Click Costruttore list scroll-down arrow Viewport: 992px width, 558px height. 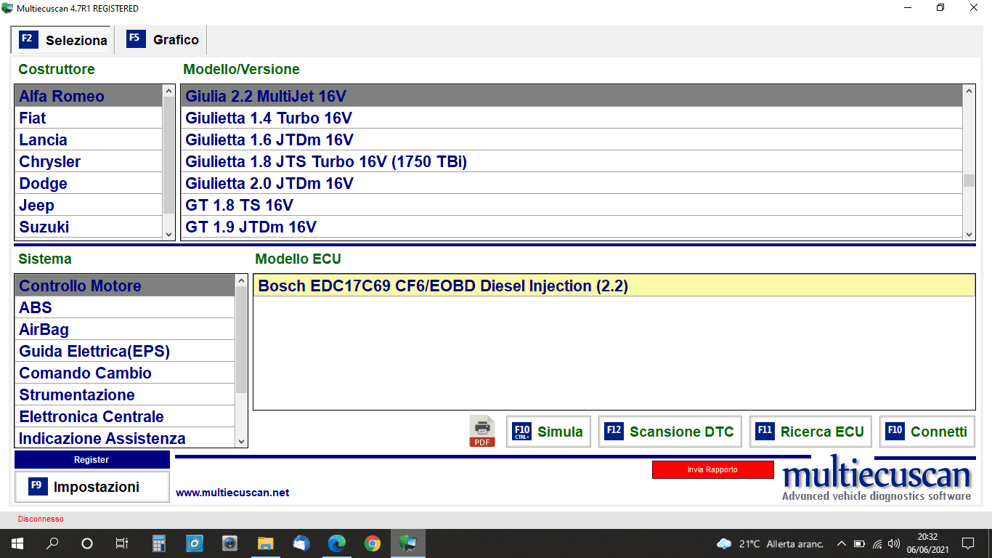[x=168, y=234]
